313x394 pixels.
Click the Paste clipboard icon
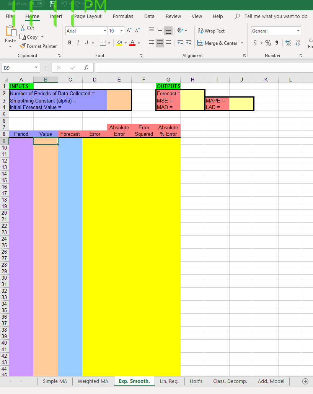coord(11,31)
